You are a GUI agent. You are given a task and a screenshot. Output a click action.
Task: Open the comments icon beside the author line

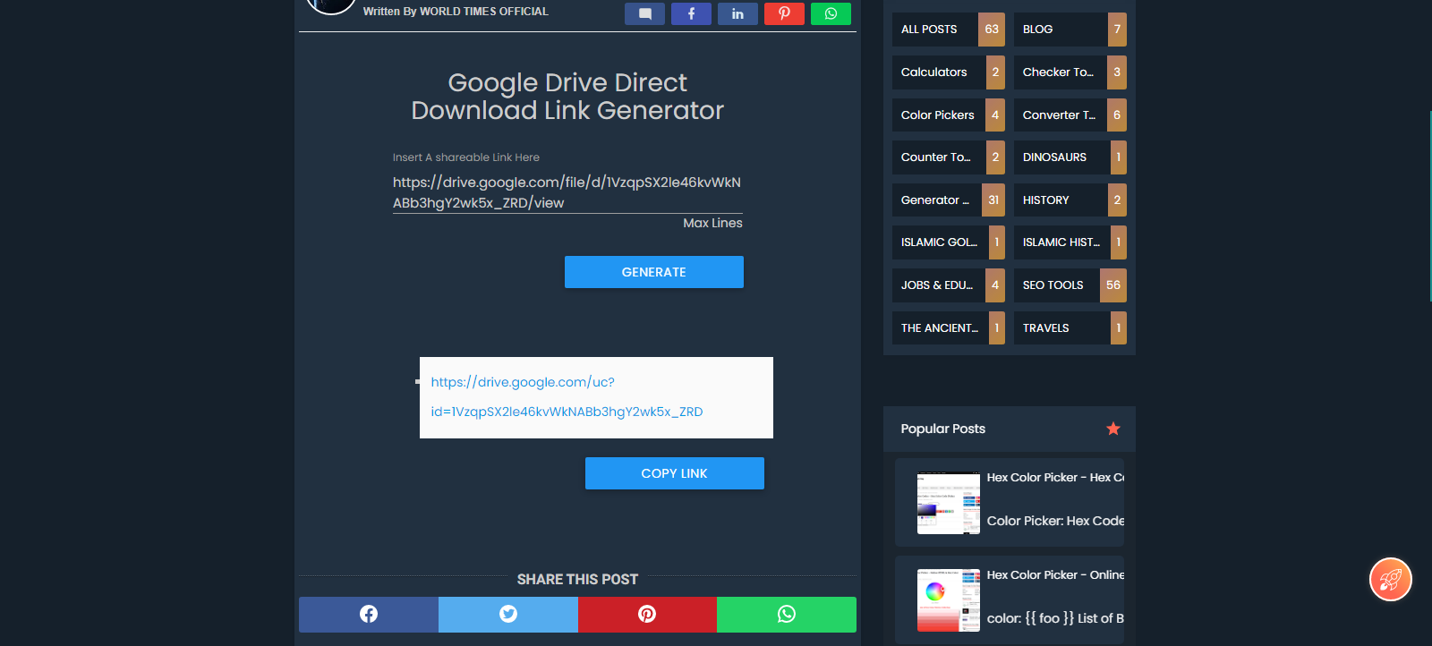pos(644,13)
